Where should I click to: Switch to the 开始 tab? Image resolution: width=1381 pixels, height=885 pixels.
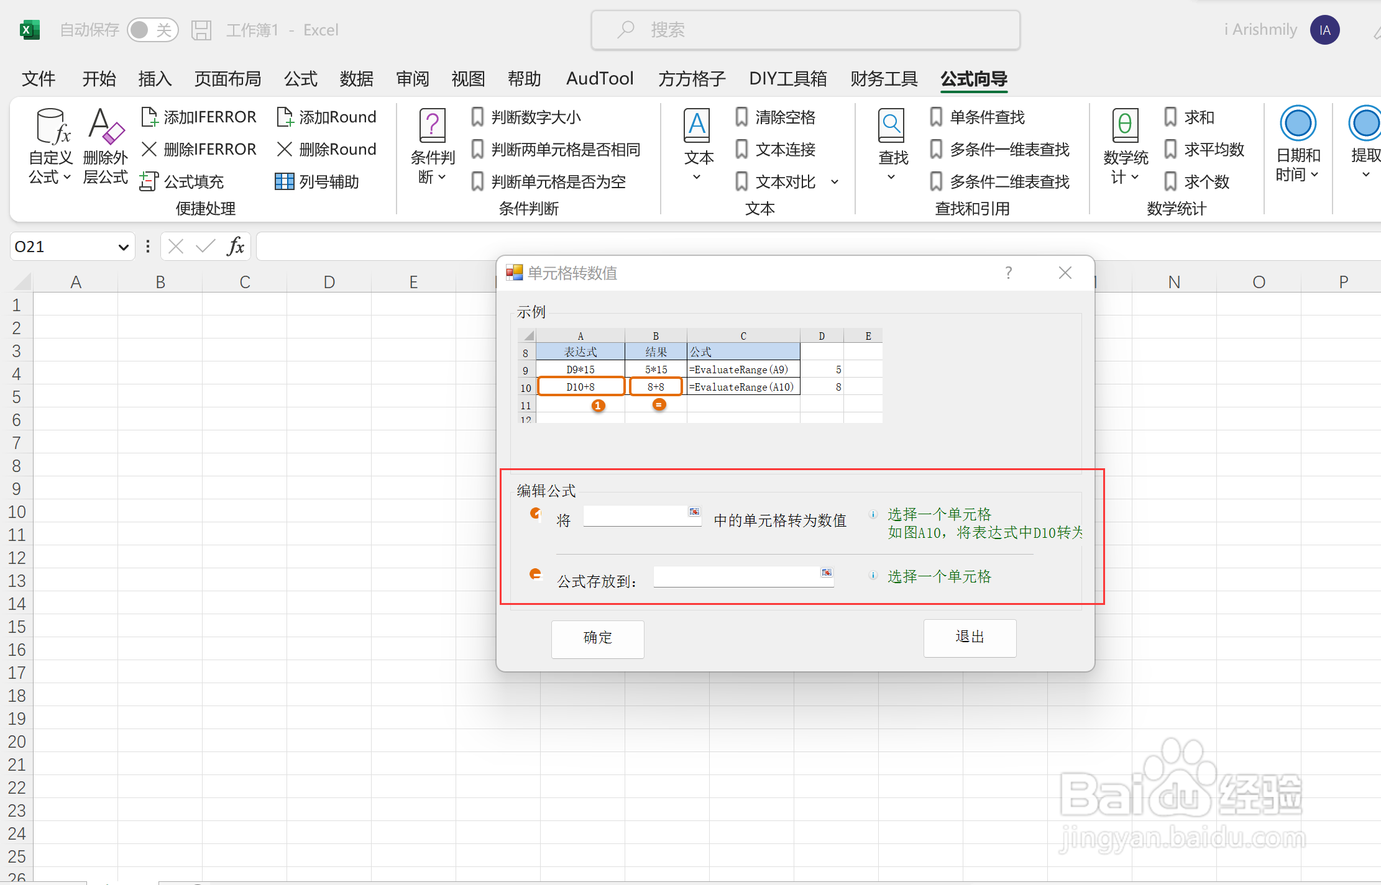click(99, 79)
